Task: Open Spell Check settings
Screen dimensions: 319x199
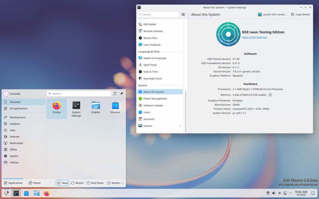Action: click(x=160, y=65)
